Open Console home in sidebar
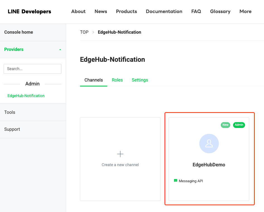 click(18, 32)
